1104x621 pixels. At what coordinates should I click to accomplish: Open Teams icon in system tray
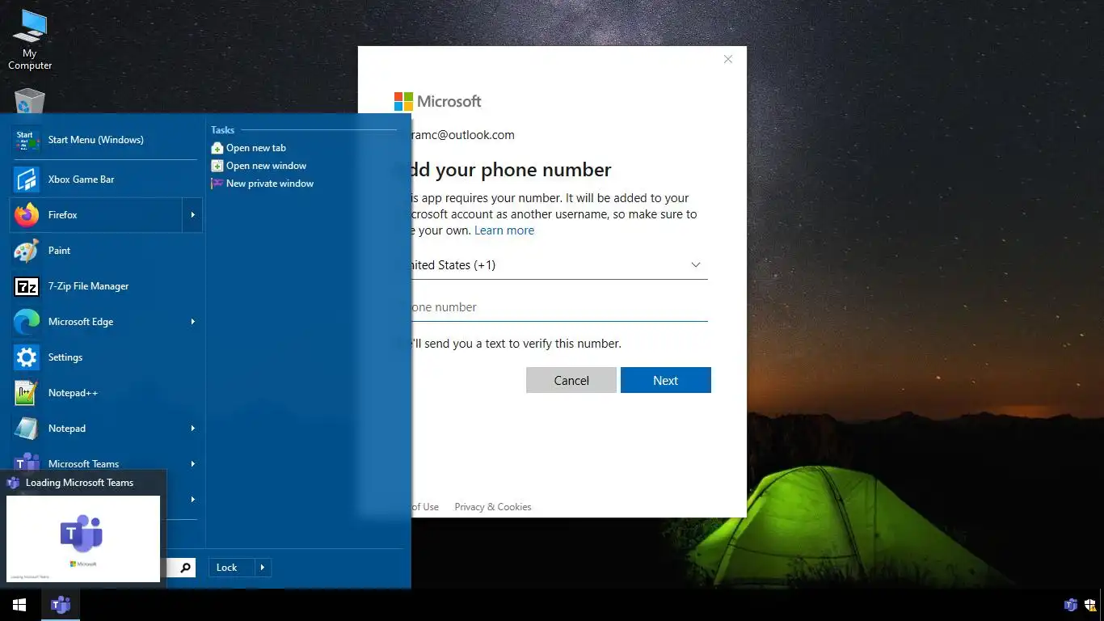1071,605
